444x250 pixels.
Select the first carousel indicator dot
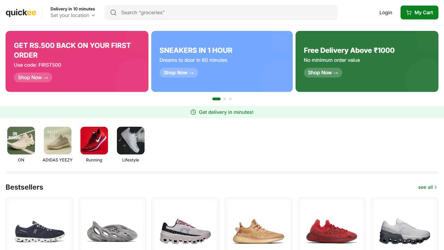216,99
